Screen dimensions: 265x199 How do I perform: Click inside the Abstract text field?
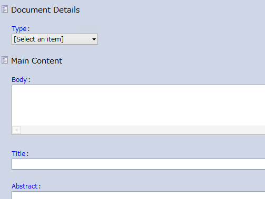(139, 195)
